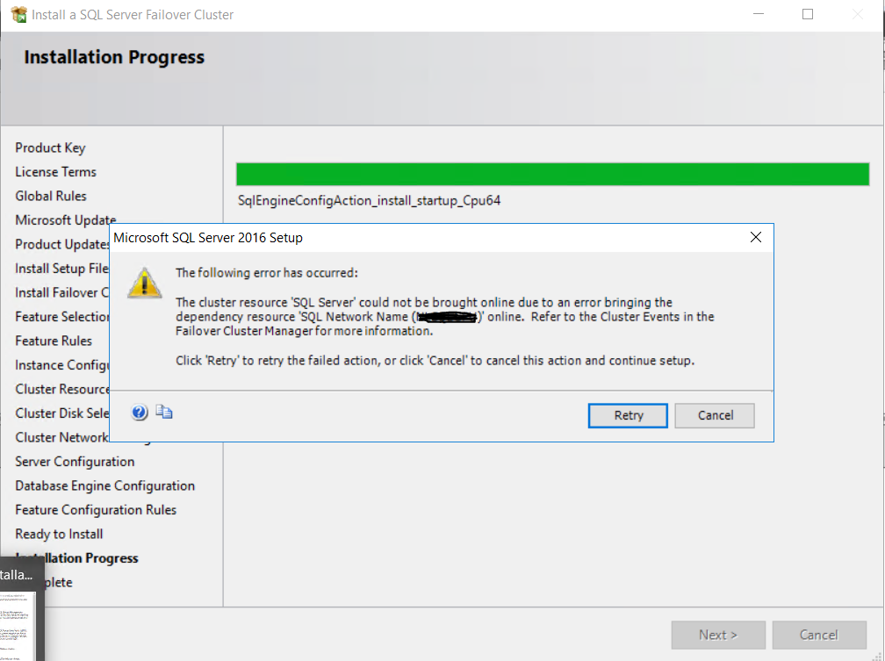This screenshot has height=661, width=885.
Task: Click the green installation progress bar
Action: [x=552, y=174]
